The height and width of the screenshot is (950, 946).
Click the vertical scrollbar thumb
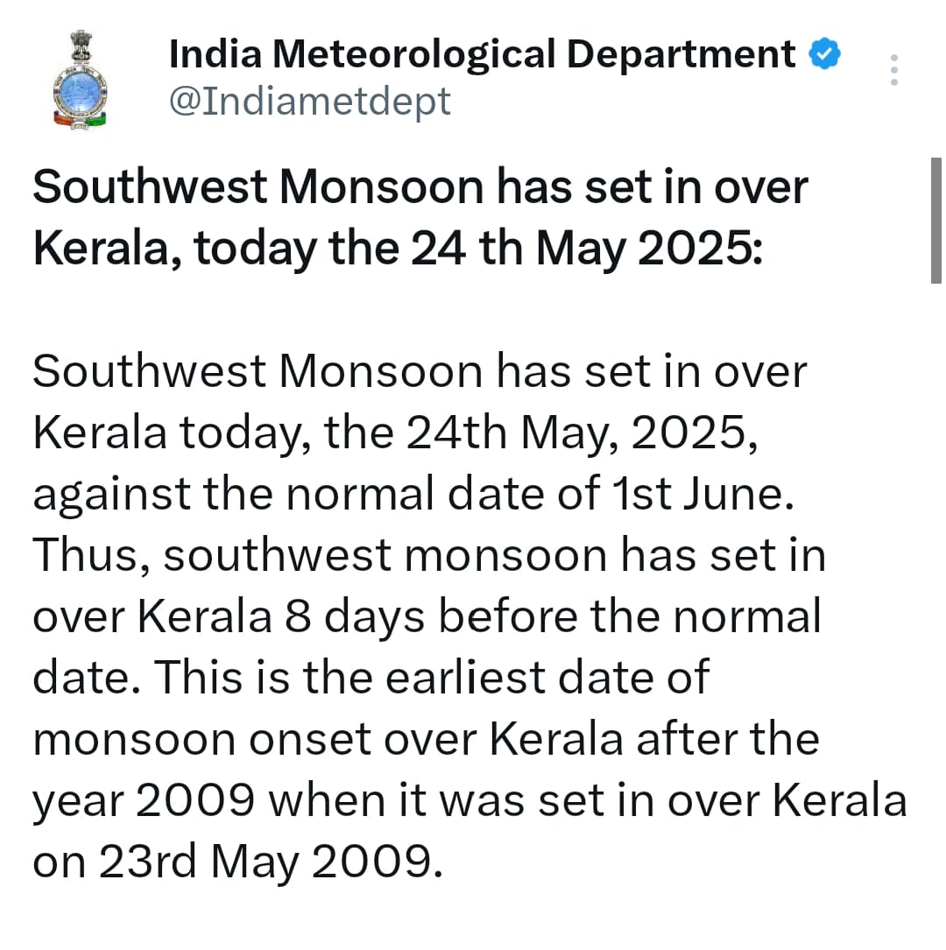pos(935,221)
